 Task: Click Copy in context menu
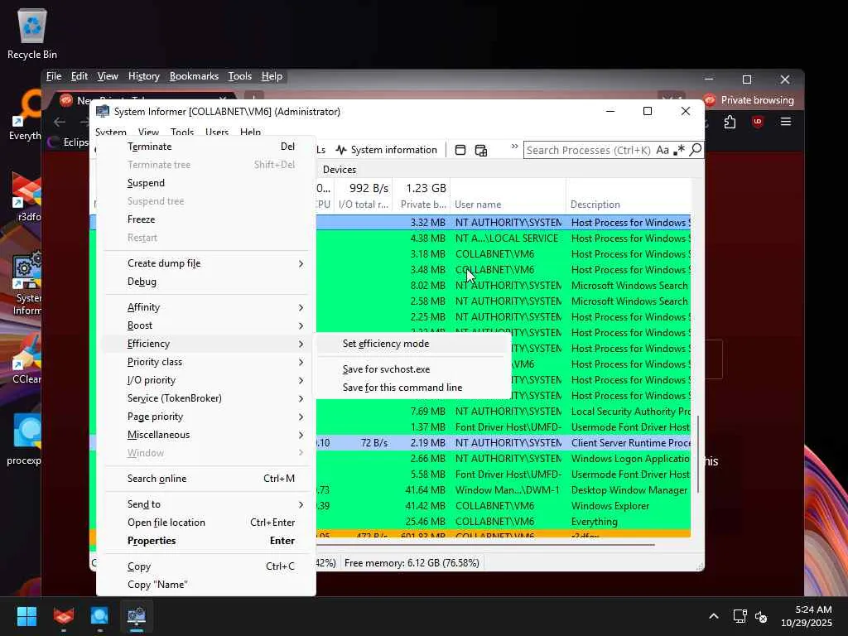[x=206, y=566]
